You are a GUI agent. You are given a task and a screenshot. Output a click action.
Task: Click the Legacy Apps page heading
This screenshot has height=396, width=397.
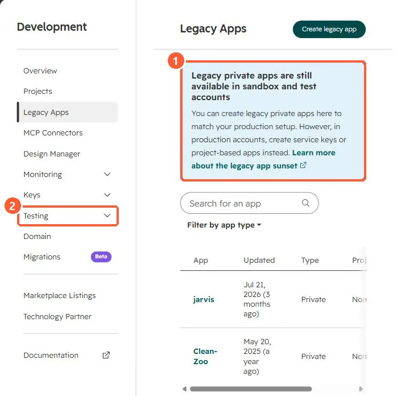pos(213,28)
